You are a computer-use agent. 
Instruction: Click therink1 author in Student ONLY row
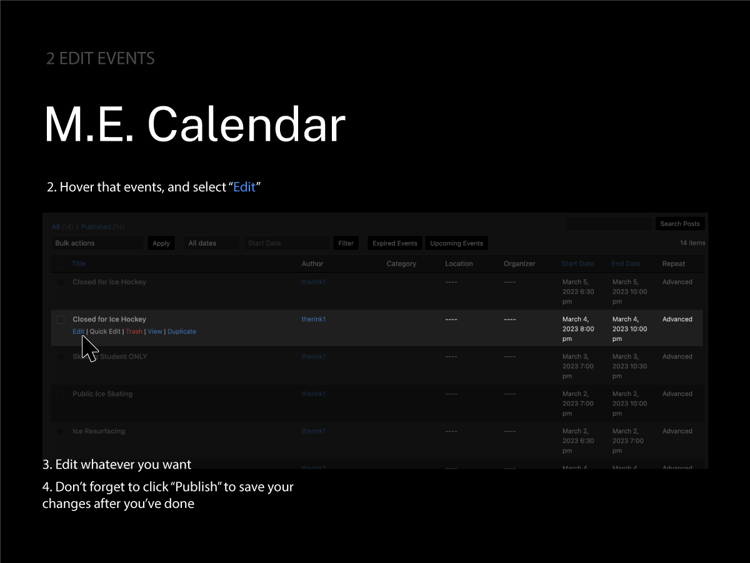(314, 357)
